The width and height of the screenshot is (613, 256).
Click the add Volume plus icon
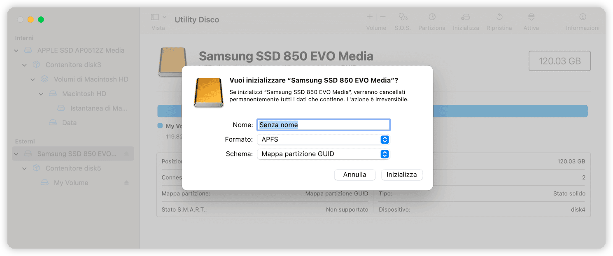click(370, 17)
